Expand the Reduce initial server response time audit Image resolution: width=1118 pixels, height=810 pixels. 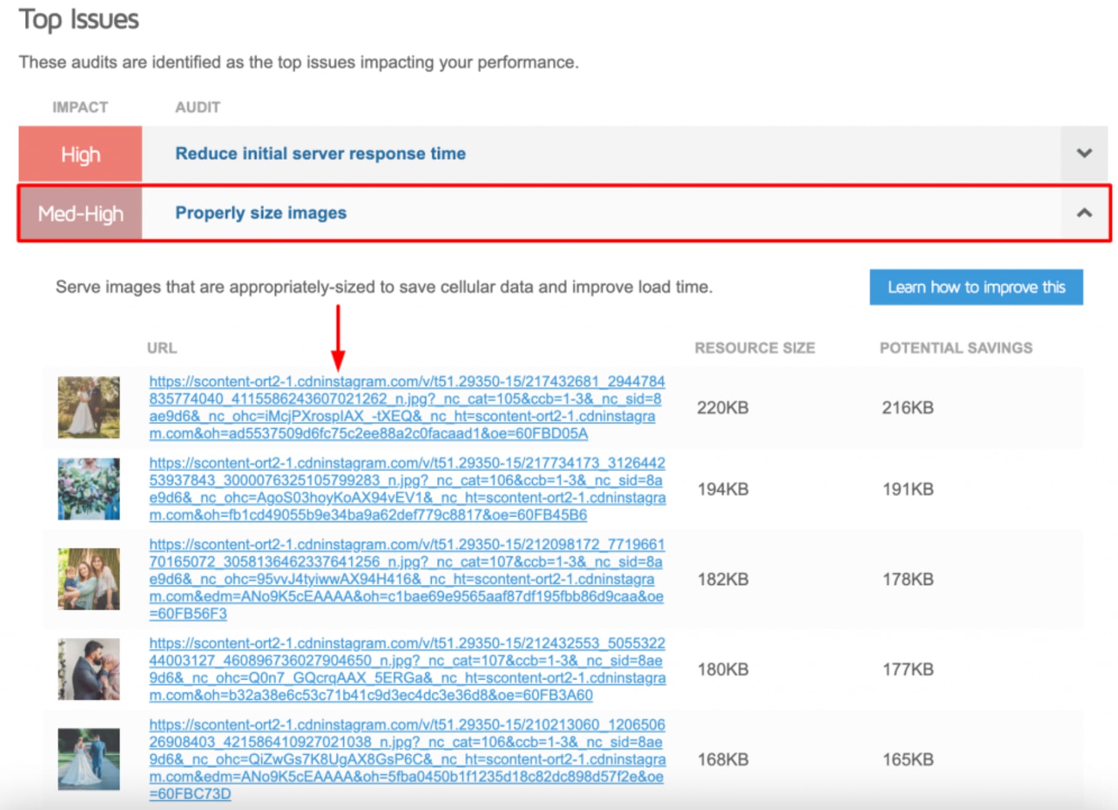[x=1084, y=153]
